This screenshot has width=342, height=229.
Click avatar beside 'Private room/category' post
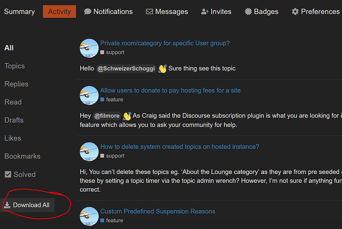point(89,48)
